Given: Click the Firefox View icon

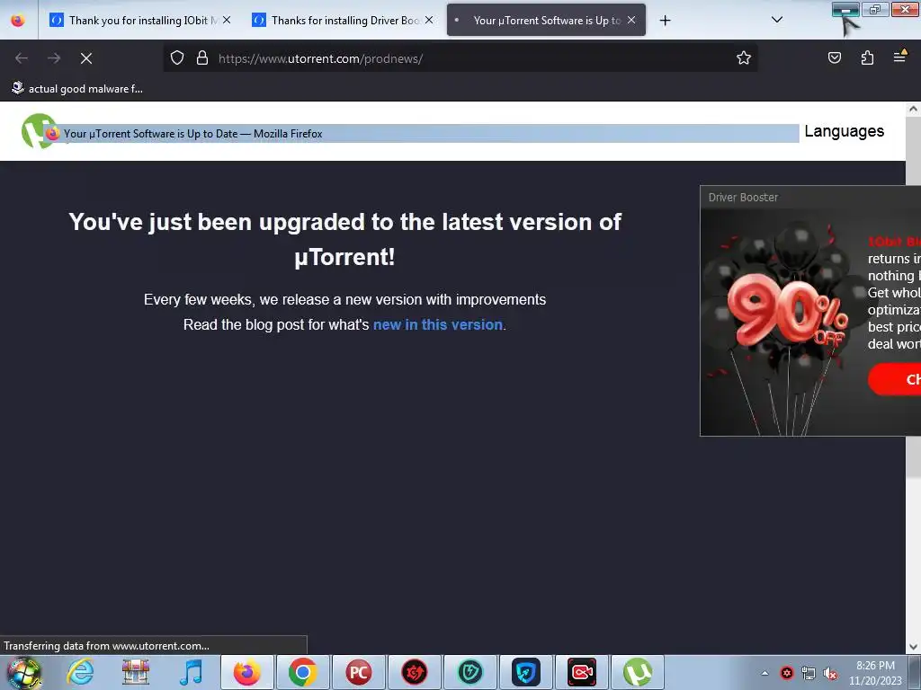Looking at the screenshot, I should [18, 21].
